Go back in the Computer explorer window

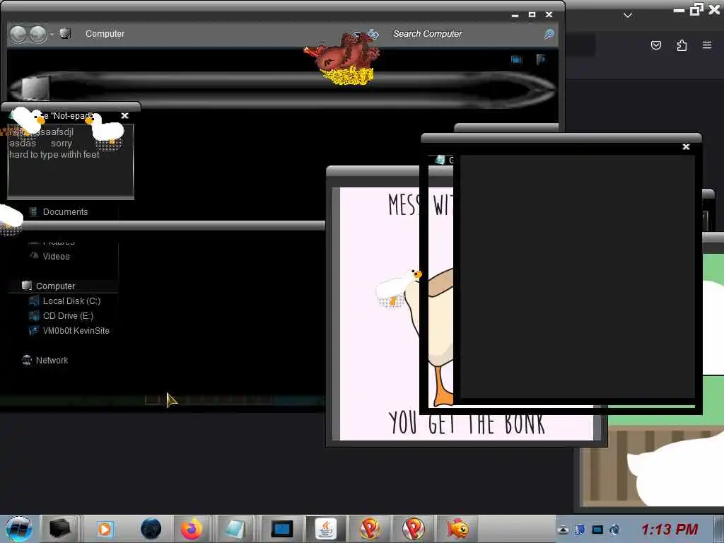(x=18, y=34)
